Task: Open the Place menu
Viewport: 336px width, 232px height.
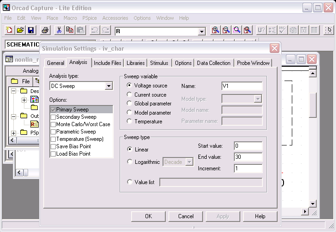Action: pos(52,18)
